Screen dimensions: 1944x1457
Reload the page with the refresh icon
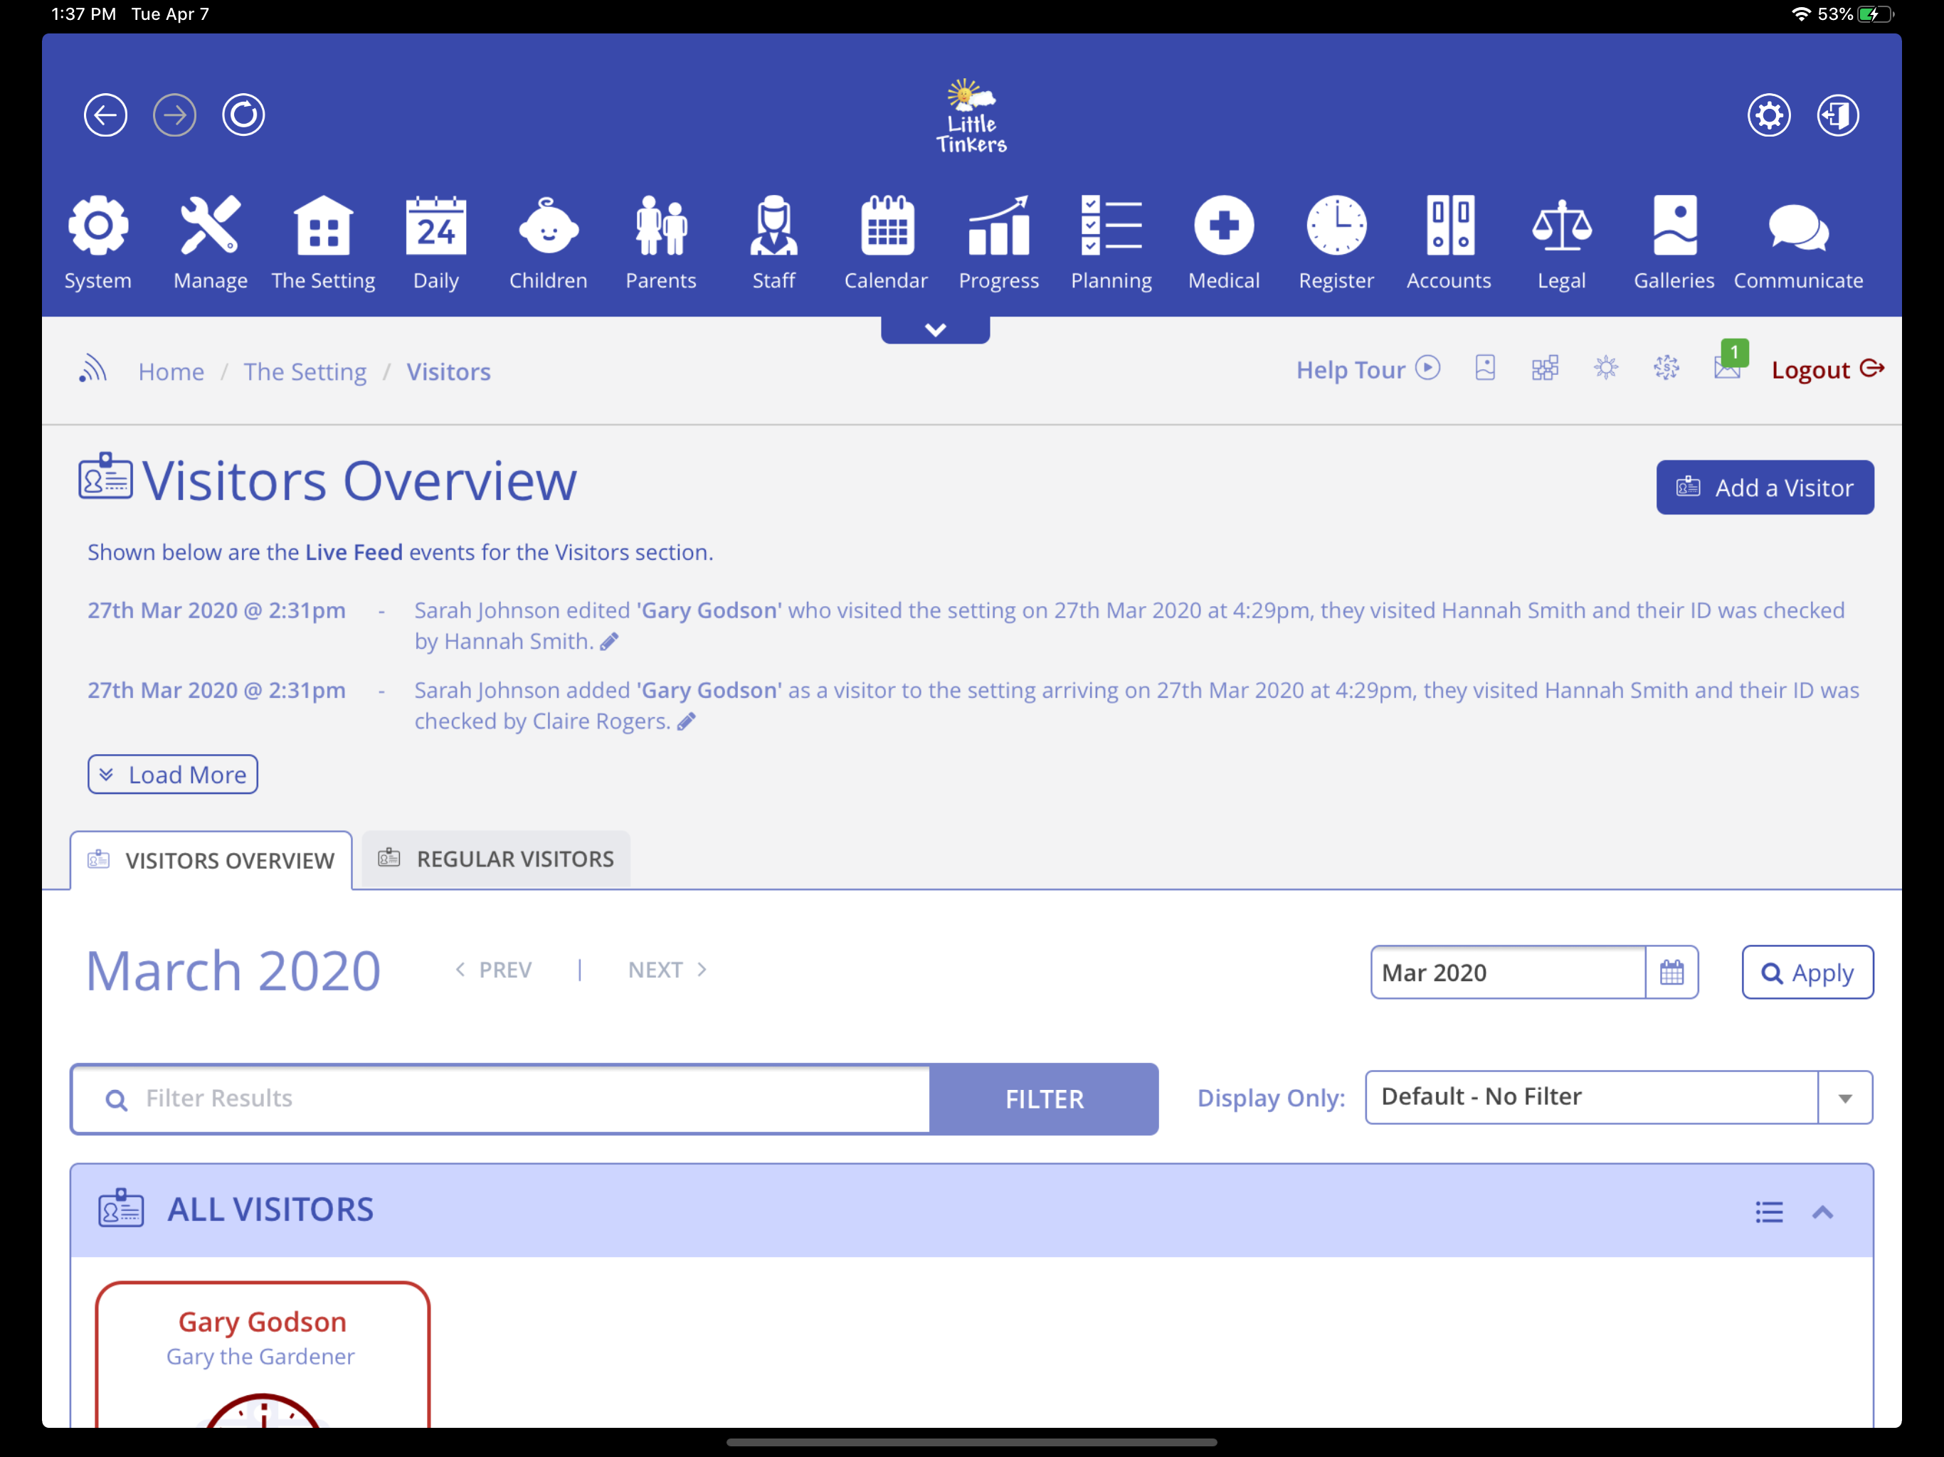pos(243,115)
